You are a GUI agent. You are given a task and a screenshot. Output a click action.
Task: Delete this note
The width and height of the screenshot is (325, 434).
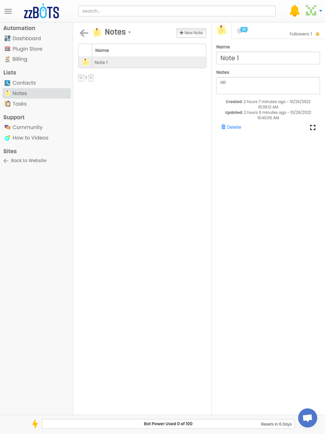(x=231, y=127)
